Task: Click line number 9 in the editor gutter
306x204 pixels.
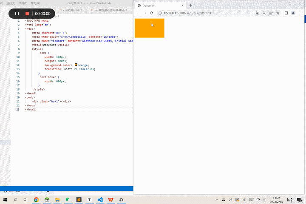Action: [x=19, y=53]
